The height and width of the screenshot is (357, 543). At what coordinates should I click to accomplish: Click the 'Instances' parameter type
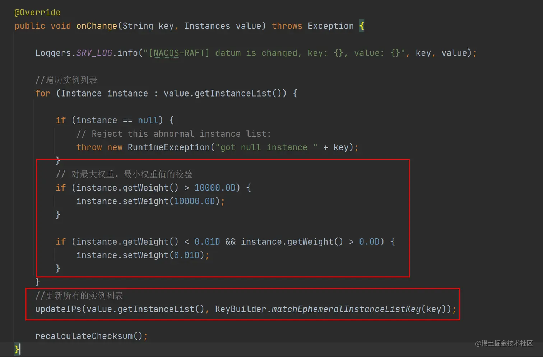point(207,26)
